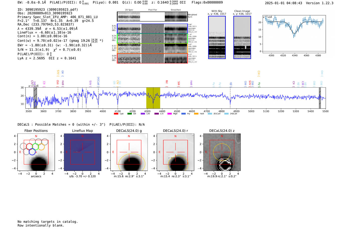
Task: Select the blue-bordered fiber 2D spectrum cutout
Action: click(152, 29)
